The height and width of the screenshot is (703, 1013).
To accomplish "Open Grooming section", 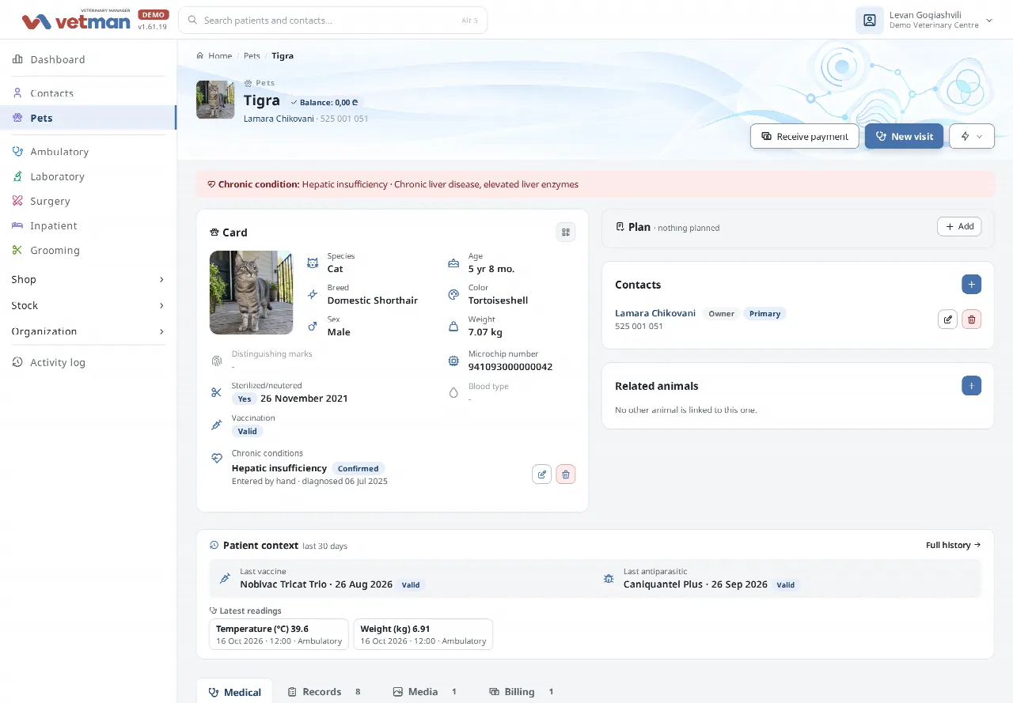I will [x=88, y=250].
